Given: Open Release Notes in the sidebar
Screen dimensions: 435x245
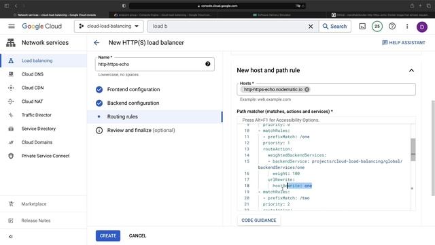Looking at the screenshot, I should point(43,220).
